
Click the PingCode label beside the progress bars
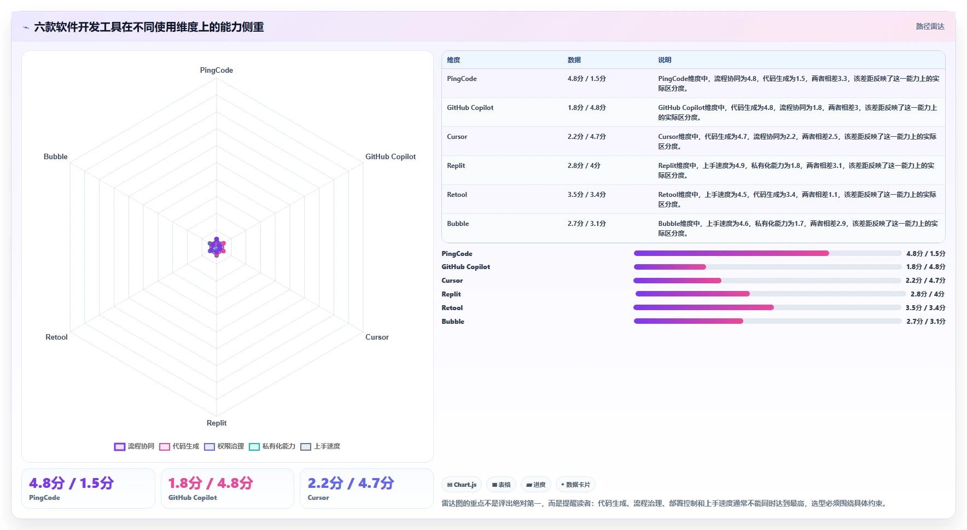[x=457, y=254]
